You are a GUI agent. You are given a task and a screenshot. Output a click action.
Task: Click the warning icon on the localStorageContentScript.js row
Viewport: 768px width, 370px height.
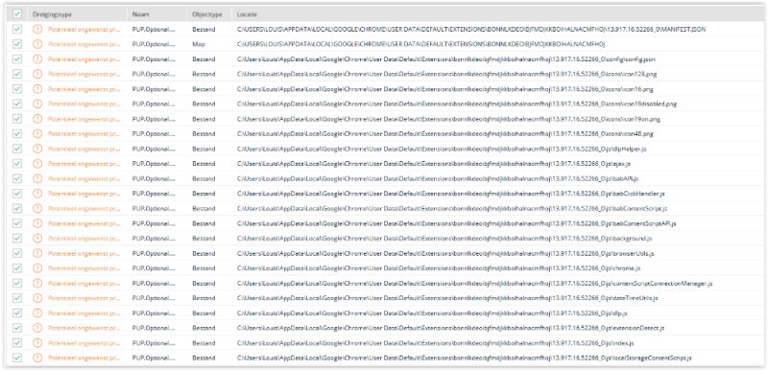[37, 358]
